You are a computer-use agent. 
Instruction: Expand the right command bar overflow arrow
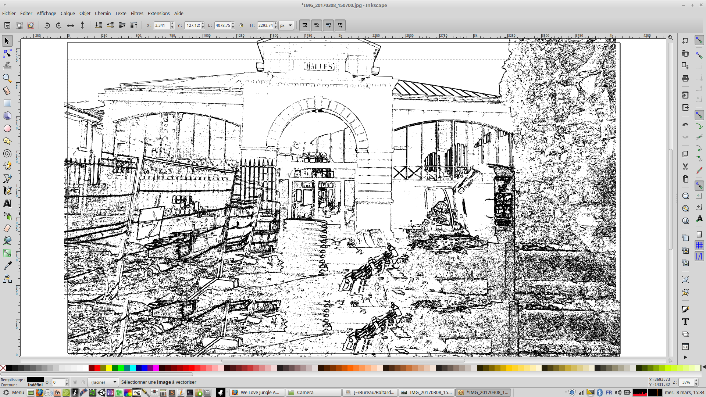[685, 357]
